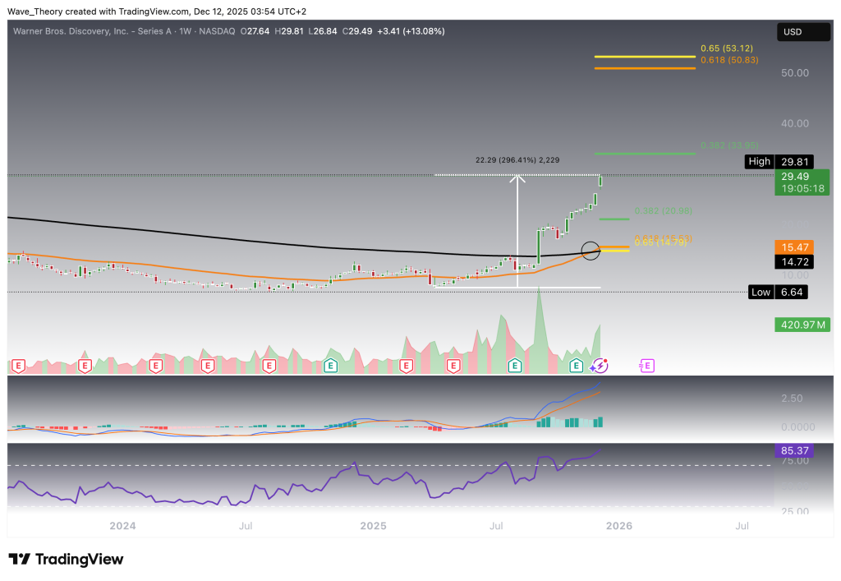Image resolution: width=841 pixels, height=581 pixels.
Task: Click the TradingView logo at the bottom
Action: point(66,560)
